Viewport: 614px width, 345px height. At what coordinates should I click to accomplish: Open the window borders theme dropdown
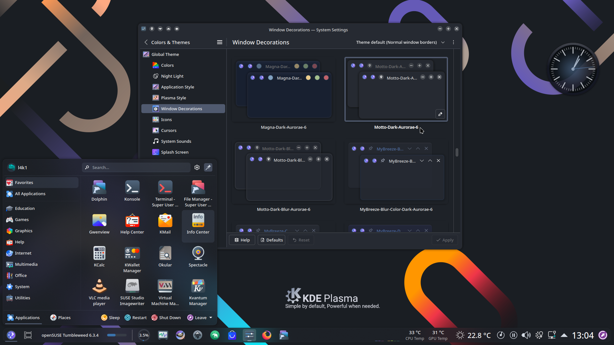click(400, 42)
